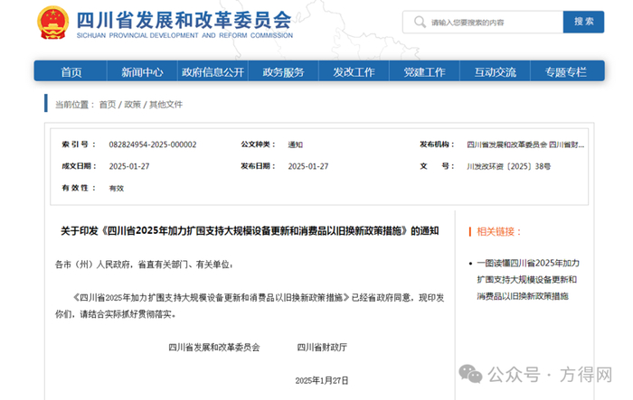
Task: Click the 有效性 value 有效
Action: (117, 189)
